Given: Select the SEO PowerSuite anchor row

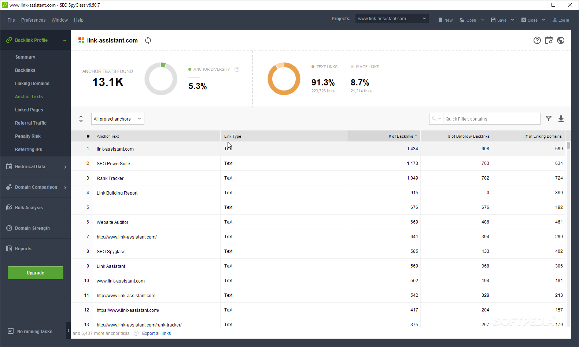Looking at the screenshot, I should point(318,163).
